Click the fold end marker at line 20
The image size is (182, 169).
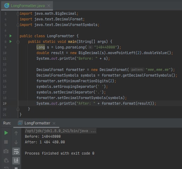point(18,109)
